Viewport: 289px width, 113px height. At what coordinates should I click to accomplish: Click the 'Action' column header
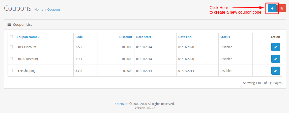point(275,37)
